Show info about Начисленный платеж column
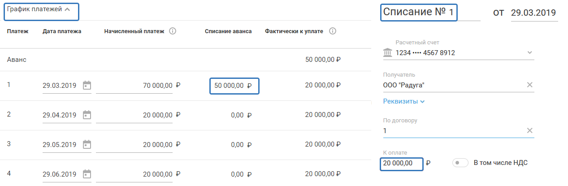Image resolution: width=568 pixels, height=186 pixels. coord(173,31)
